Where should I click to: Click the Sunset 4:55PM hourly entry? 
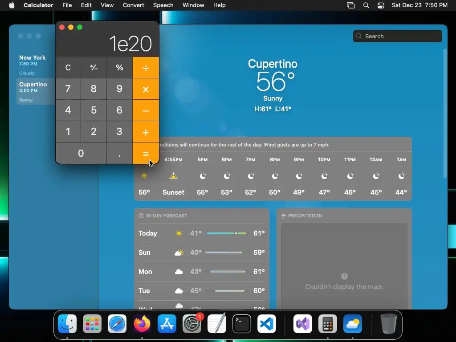(x=173, y=176)
